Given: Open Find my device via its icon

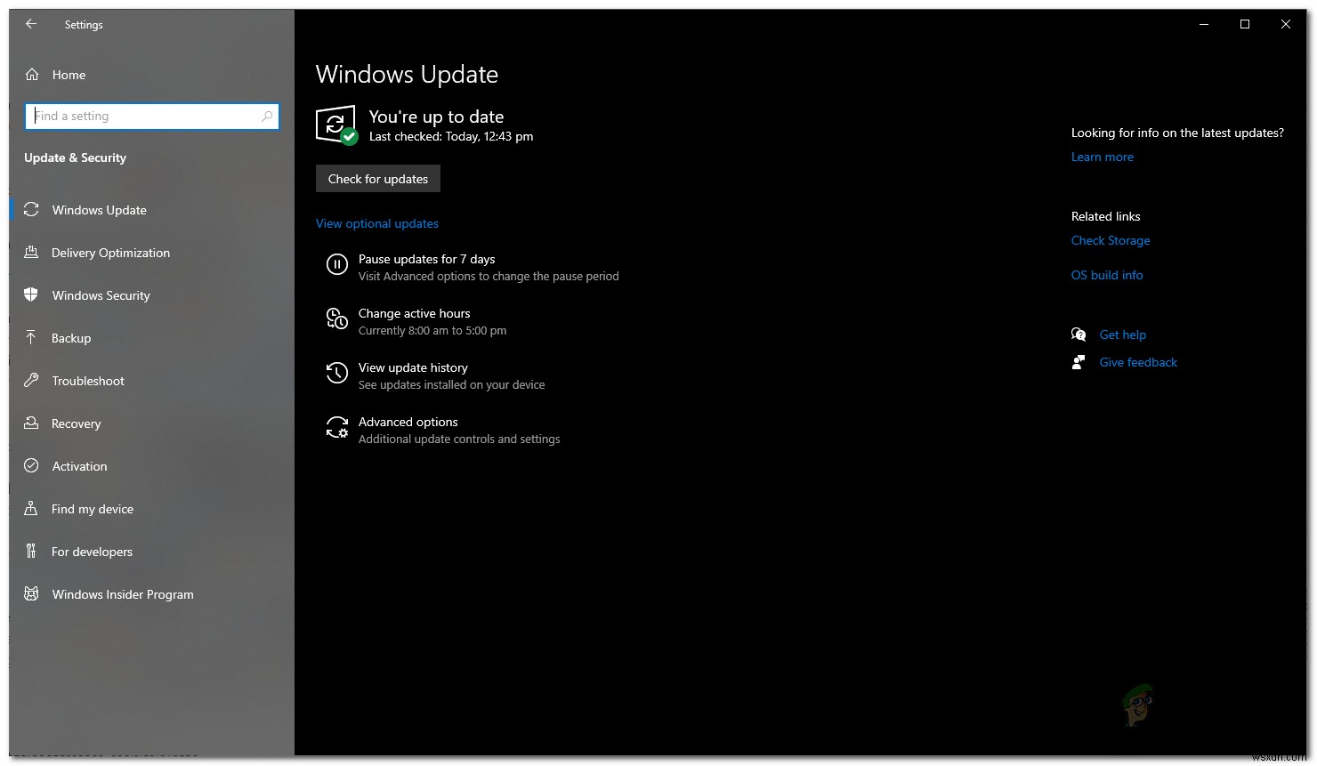Looking at the screenshot, I should pos(32,508).
